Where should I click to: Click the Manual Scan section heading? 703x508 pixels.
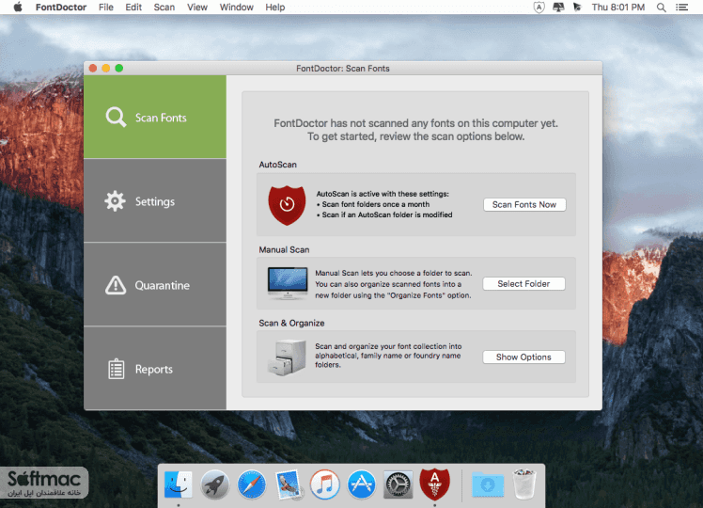tap(284, 249)
